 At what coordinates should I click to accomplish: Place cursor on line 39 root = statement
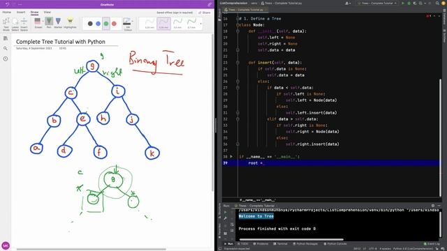[x=256, y=163]
